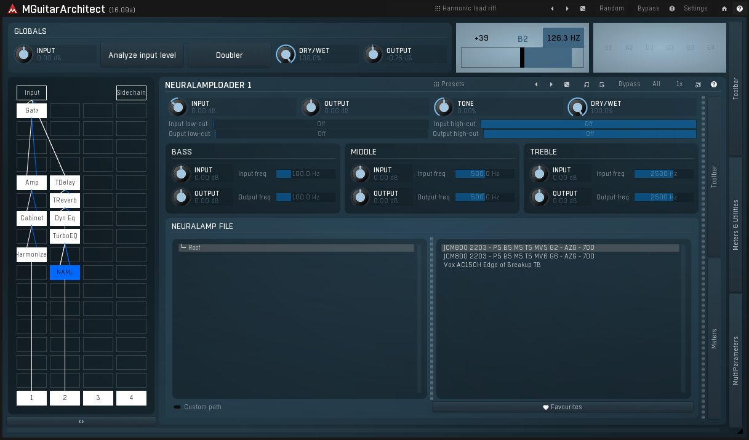Click the Input high-cut slider bar
Screen dimensions: 749x440
point(588,124)
